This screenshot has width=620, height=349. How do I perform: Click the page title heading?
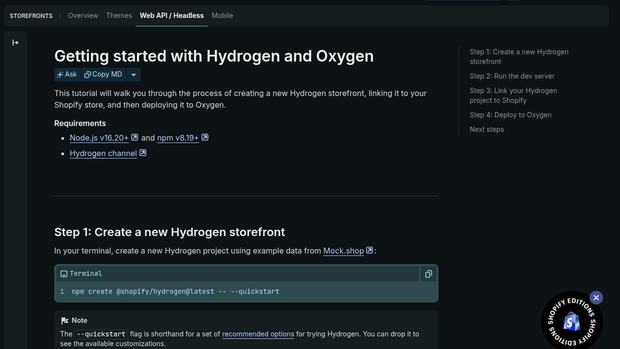pos(214,56)
